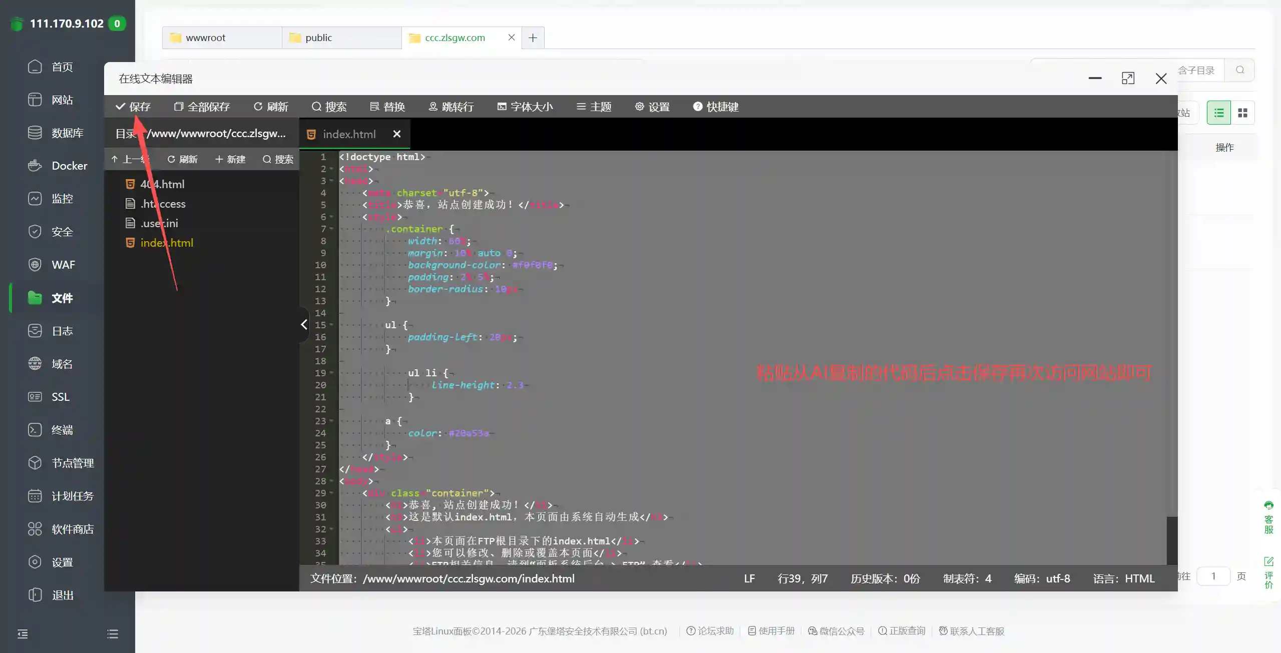Open the SSL sidebar section
1281x653 pixels.
tap(49, 397)
